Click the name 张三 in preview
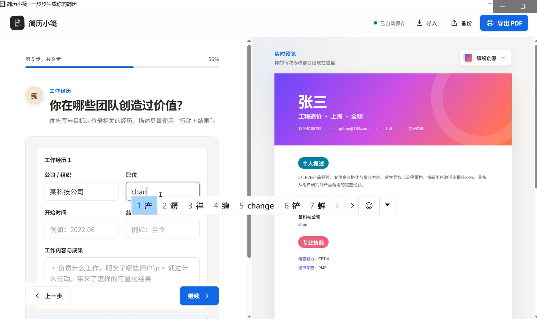This screenshot has width=537, height=319. 312,102
